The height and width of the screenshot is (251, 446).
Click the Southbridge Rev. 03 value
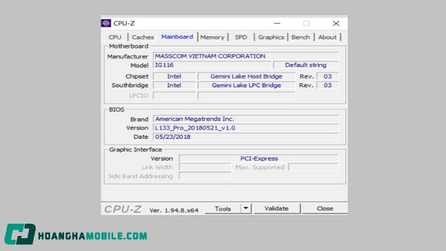[x=328, y=85]
